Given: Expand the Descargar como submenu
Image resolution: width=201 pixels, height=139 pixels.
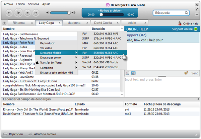Looking at the screenshot, I should coord(56,58).
